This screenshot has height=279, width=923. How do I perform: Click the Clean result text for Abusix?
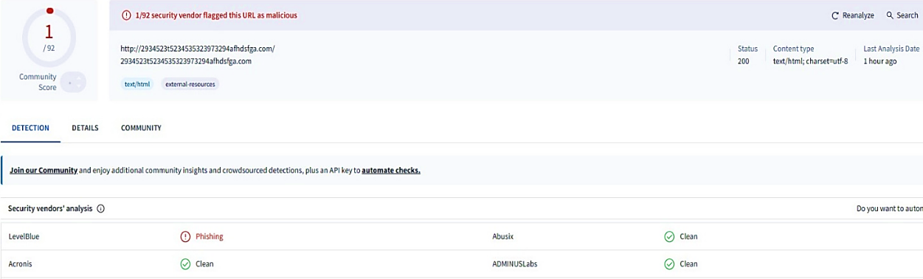(x=688, y=236)
